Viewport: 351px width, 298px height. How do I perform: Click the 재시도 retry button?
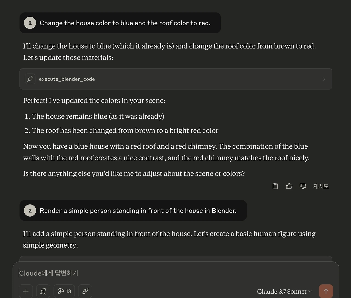(321, 186)
